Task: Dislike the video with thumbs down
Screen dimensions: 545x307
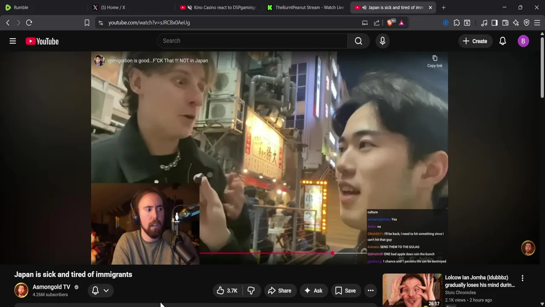Action: (x=251, y=291)
